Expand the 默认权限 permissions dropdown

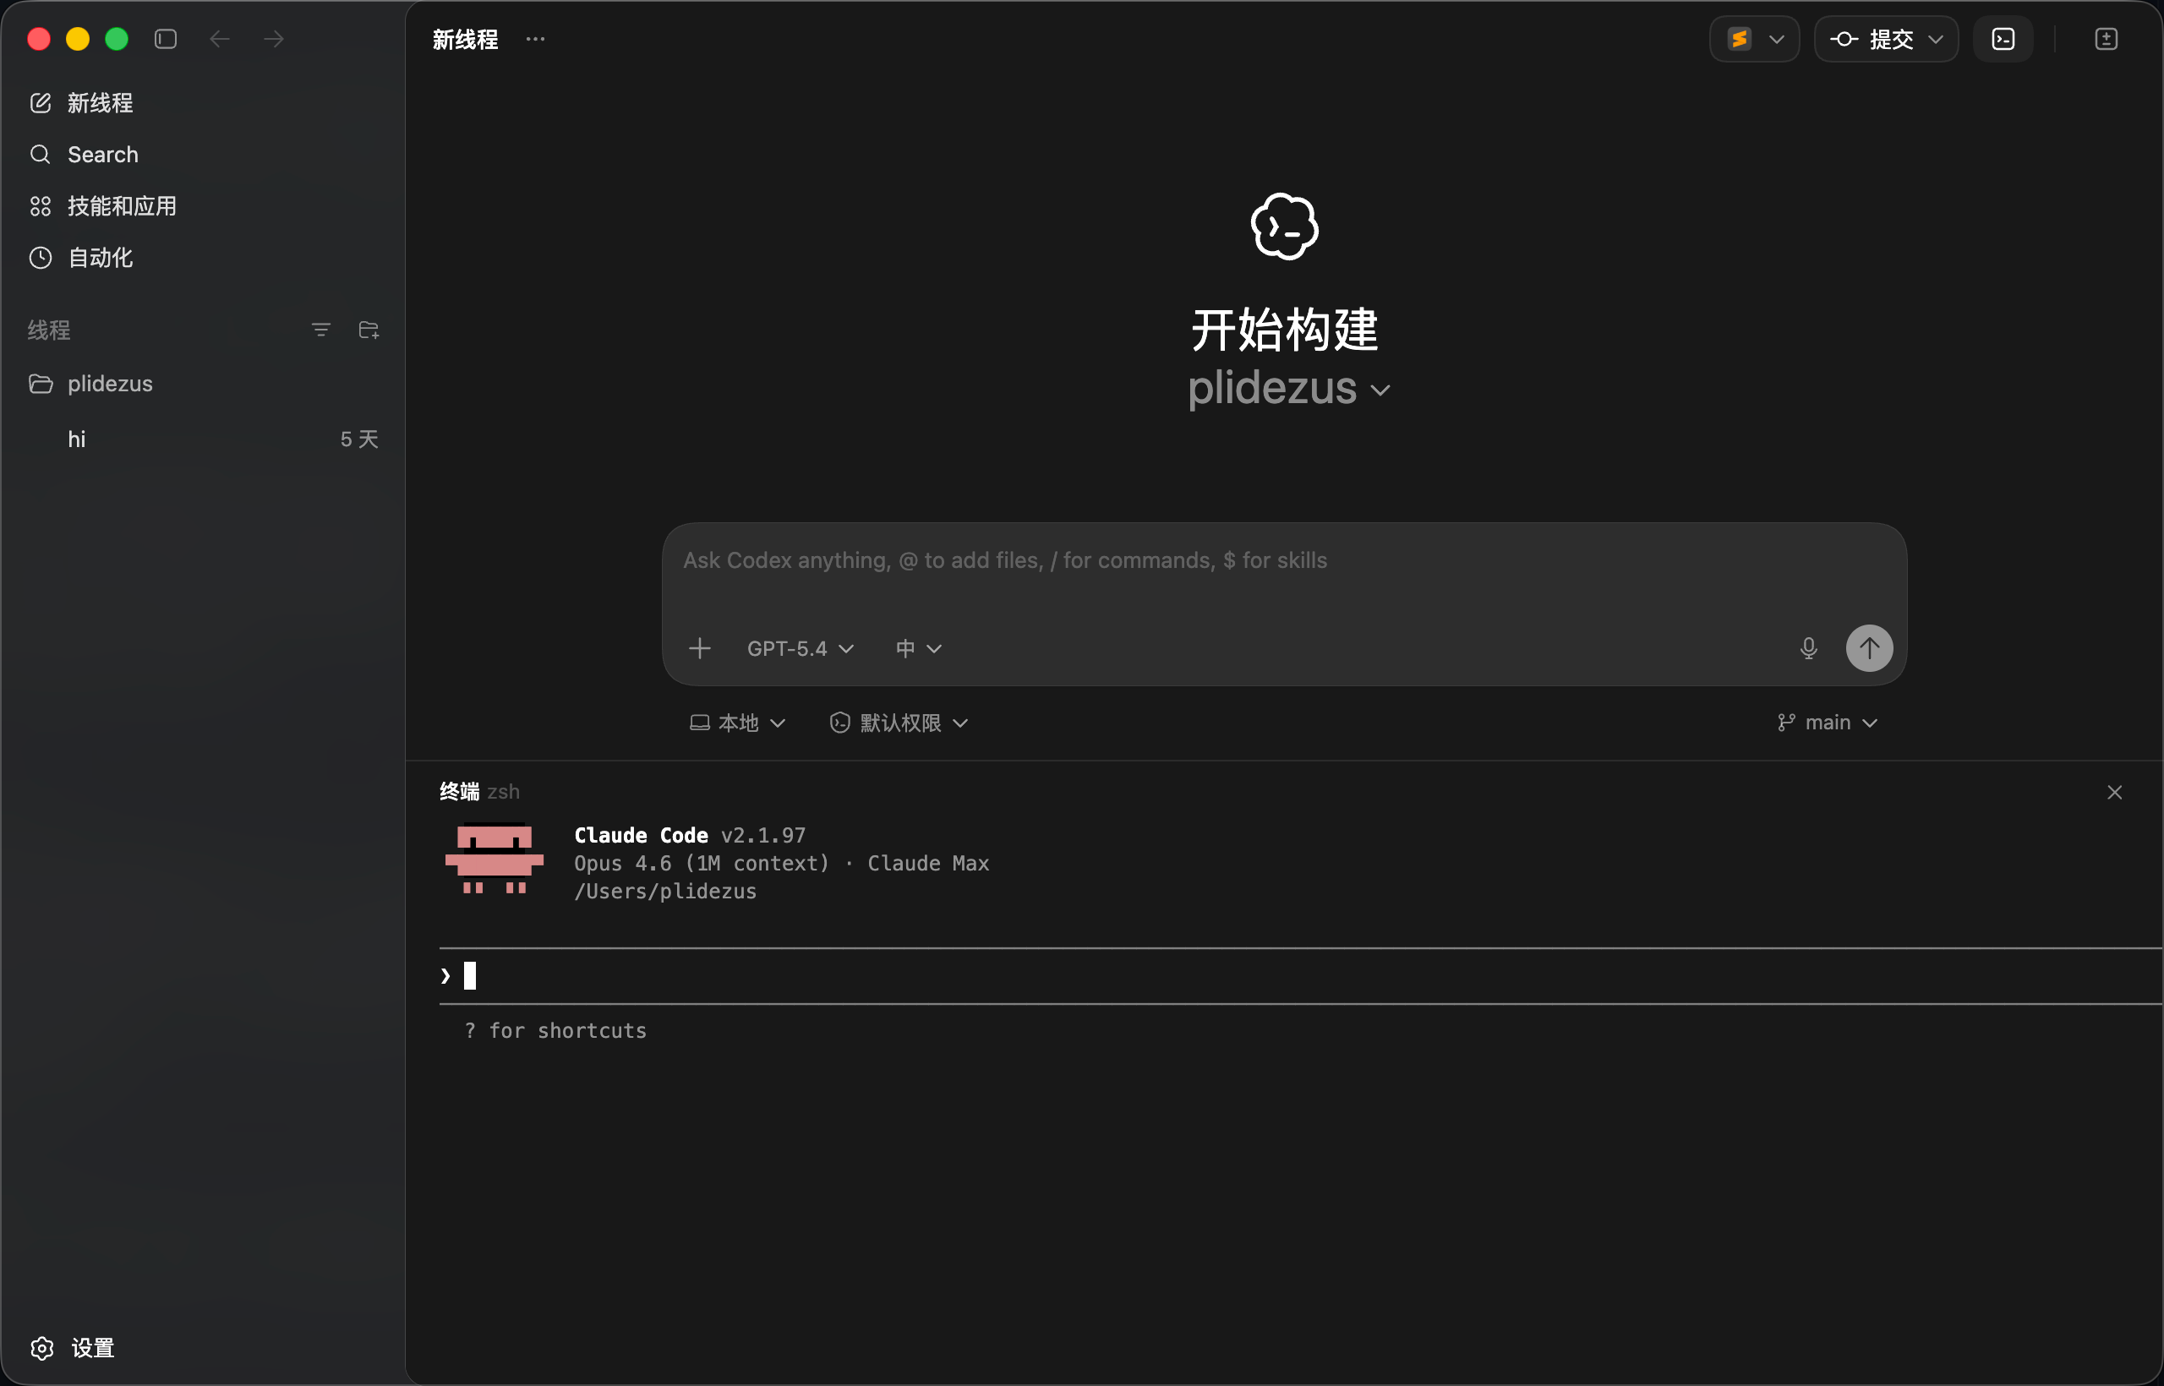point(899,723)
